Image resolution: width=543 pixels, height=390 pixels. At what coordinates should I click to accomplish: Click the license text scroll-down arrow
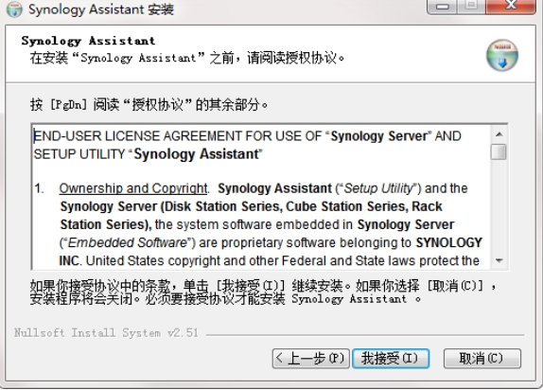(499, 260)
